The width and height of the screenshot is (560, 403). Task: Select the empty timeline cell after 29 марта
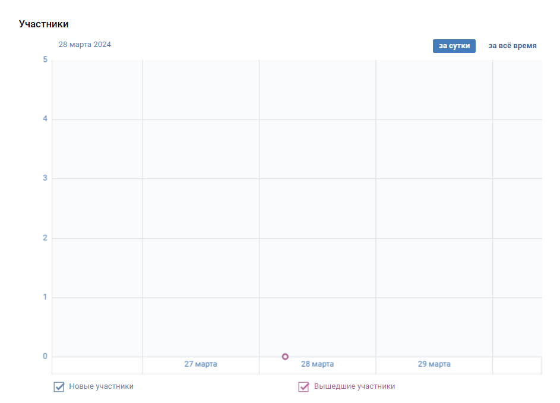tap(517, 366)
